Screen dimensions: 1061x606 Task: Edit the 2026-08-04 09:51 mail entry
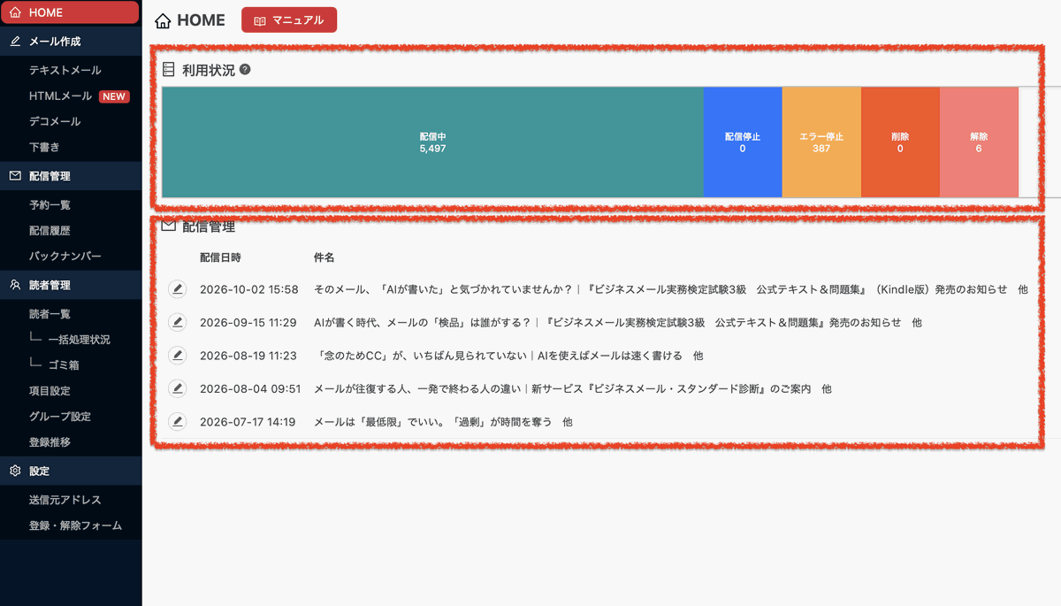pos(178,388)
